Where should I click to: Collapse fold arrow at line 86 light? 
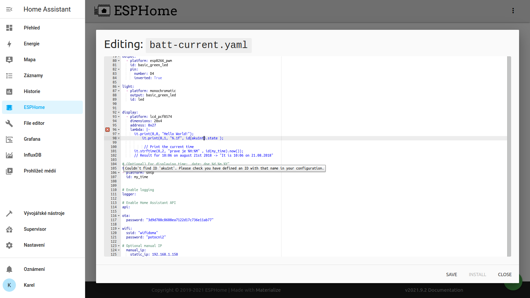(119, 86)
